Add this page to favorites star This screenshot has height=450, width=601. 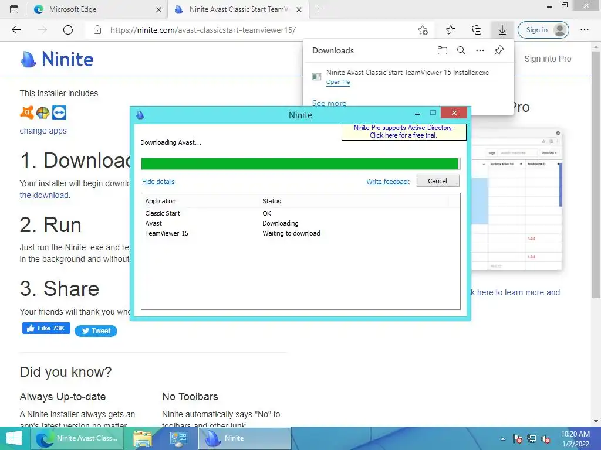click(423, 30)
